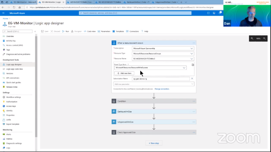The height and width of the screenshot is (152, 271).
Task: Click the Run play icon in toolbar
Action: [63, 31]
